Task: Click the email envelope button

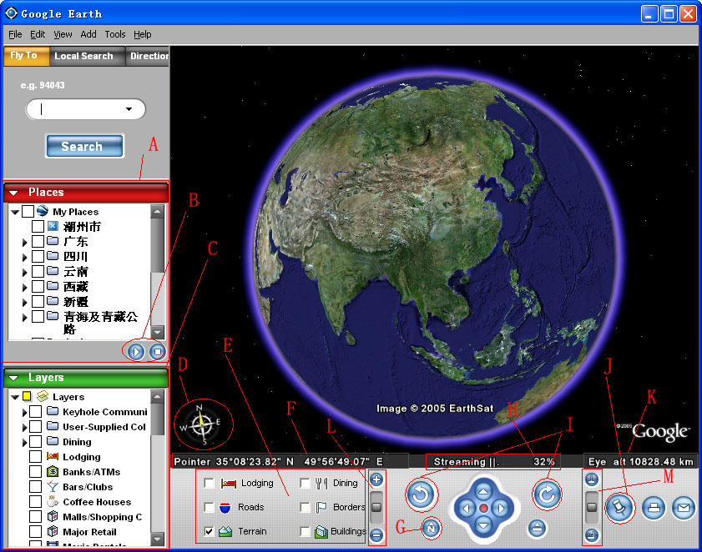Action: coord(683,508)
